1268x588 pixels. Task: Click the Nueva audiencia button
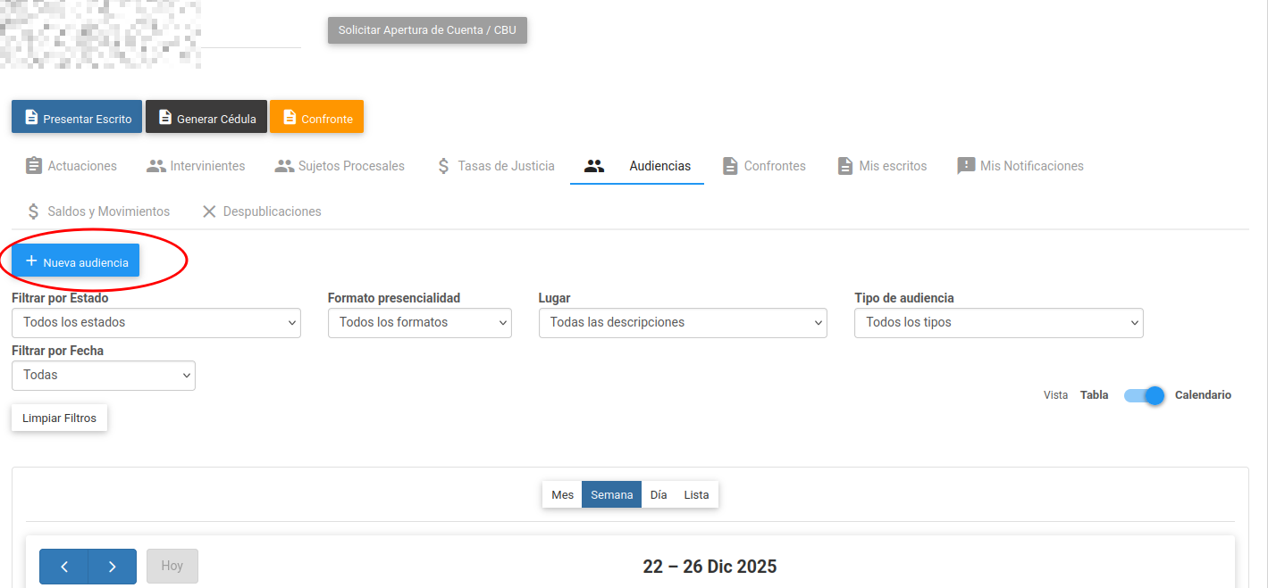pos(75,261)
